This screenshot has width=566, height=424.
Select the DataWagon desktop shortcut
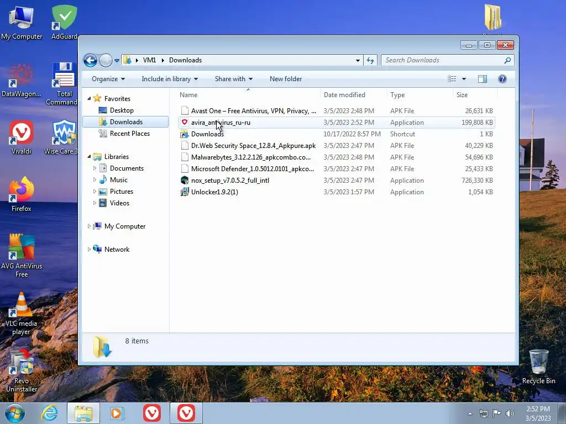[x=21, y=80]
